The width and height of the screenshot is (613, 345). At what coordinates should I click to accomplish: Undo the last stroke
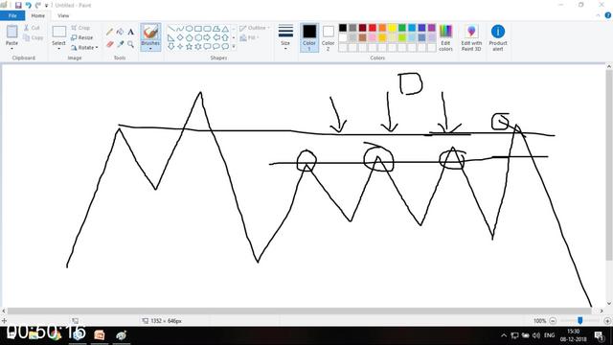click(x=28, y=6)
